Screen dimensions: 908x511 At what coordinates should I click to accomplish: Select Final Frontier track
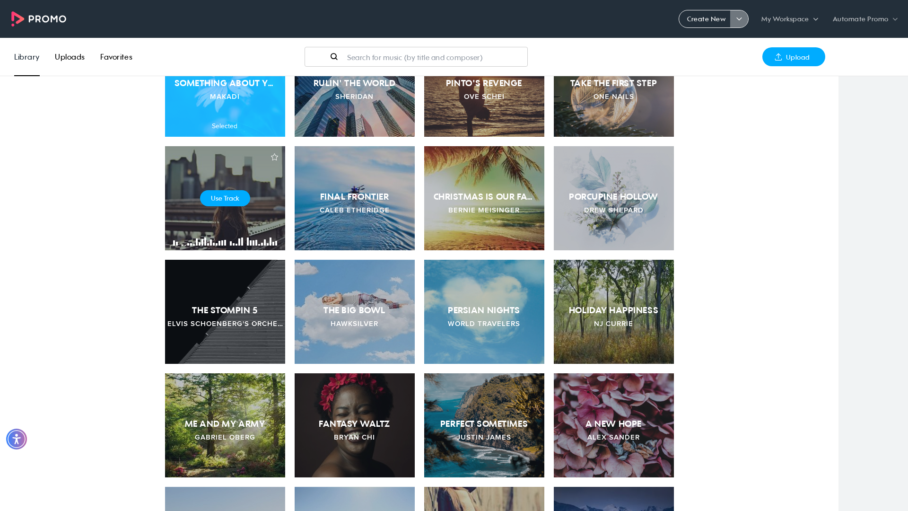click(355, 198)
